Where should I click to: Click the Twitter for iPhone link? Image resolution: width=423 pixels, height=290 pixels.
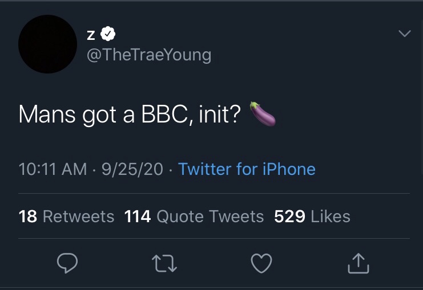[247, 169]
